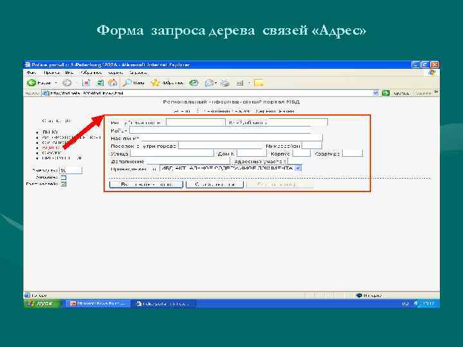Image resolution: width=463 pixels, height=347 pixels.
Task: Click into the Корпус field
Action: coord(302,154)
